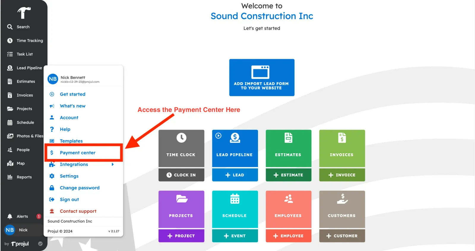The image size is (475, 251).
Task: Click the Search magnifier icon in sidebar
Action: pos(10,27)
